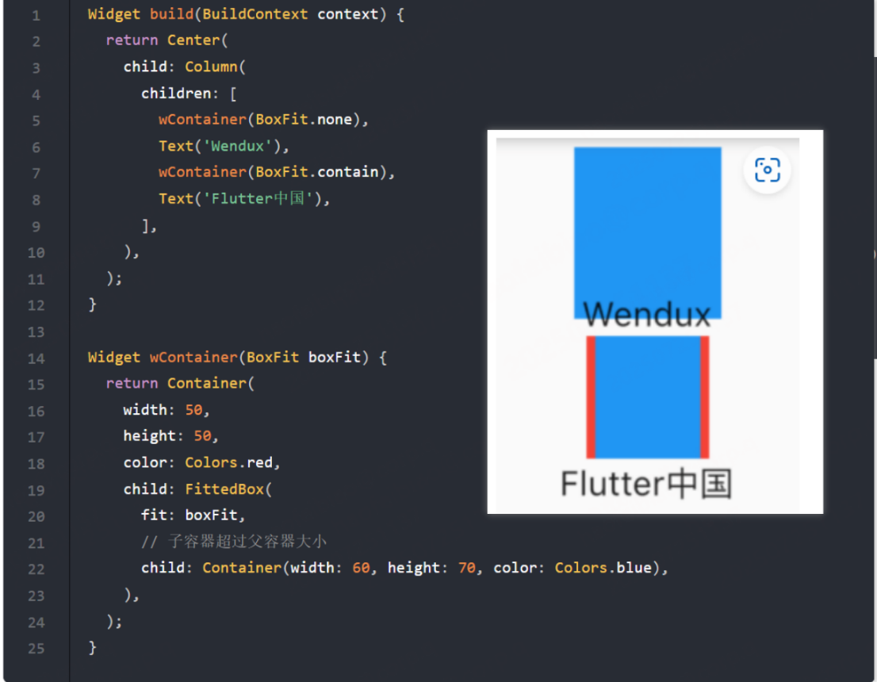Click the 'fit: boxFit,' code line
The height and width of the screenshot is (682, 877).
pyautogui.click(x=193, y=515)
